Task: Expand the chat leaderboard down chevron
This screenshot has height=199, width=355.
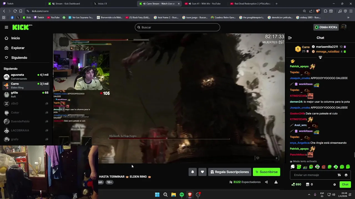Action: tap(320, 57)
